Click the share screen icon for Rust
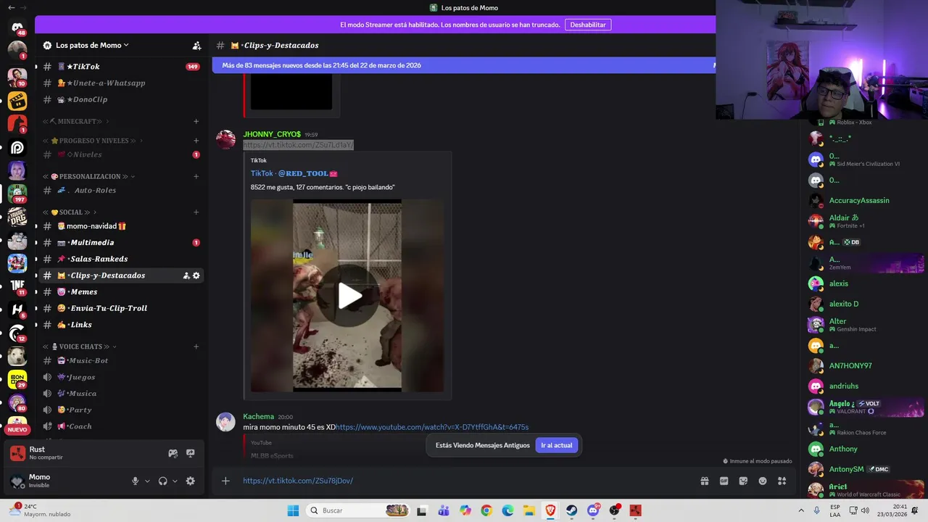The image size is (928, 522). (191, 453)
